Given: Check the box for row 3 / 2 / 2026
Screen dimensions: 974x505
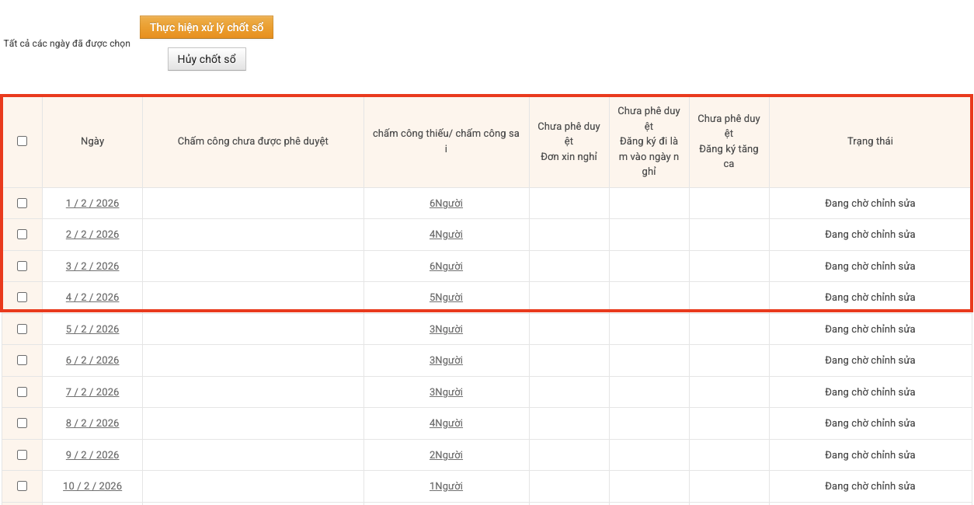Looking at the screenshot, I should [x=22, y=266].
